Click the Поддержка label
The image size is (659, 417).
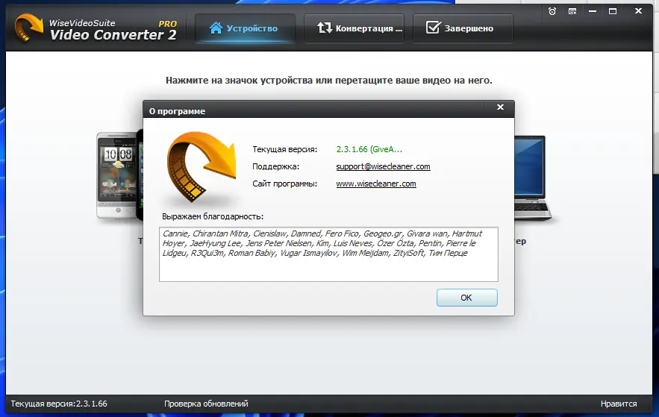pos(275,166)
